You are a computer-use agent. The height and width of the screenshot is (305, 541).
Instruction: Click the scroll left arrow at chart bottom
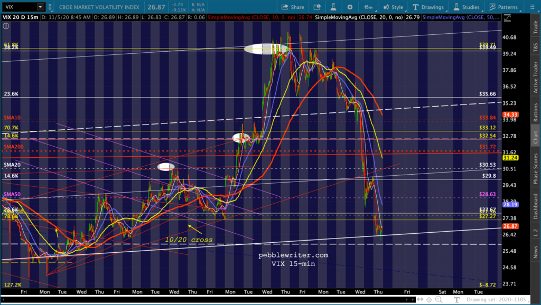(x=407, y=300)
